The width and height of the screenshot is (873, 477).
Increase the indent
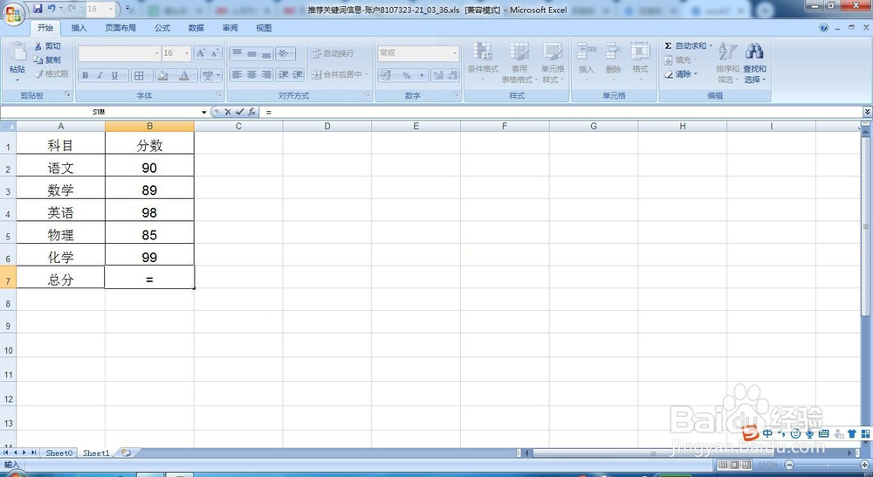pyautogui.click(x=298, y=74)
